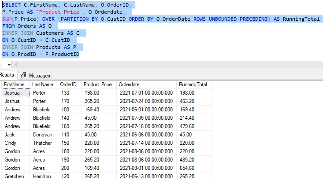Select running total 463.20 cell
The height and width of the screenshot is (180, 323).
point(194,101)
